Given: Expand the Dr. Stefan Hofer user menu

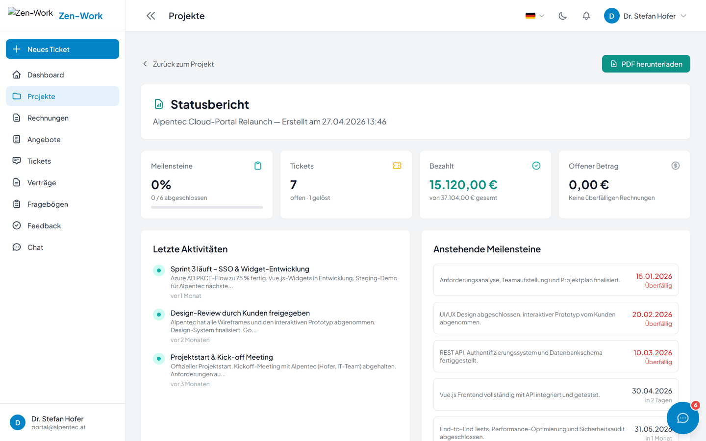Looking at the screenshot, I should click(645, 16).
